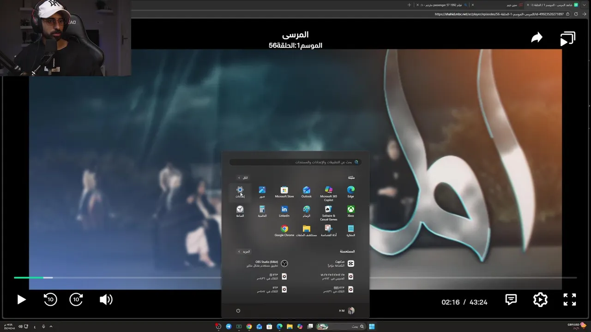Show hidden system tray icons

coord(51,326)
